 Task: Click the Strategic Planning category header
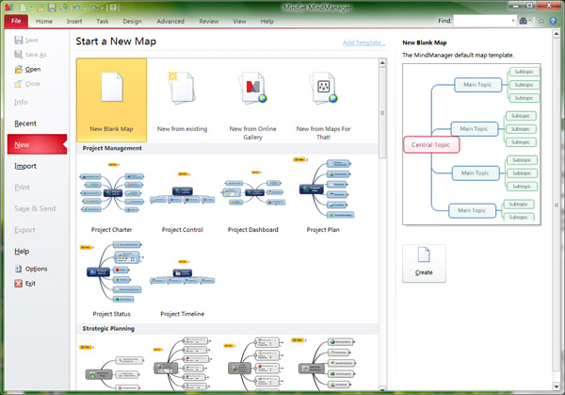click(x=227, y=329)
